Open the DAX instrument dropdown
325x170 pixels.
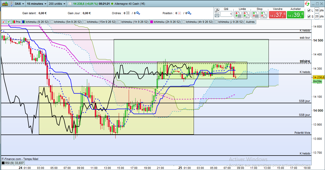point(20,4)
